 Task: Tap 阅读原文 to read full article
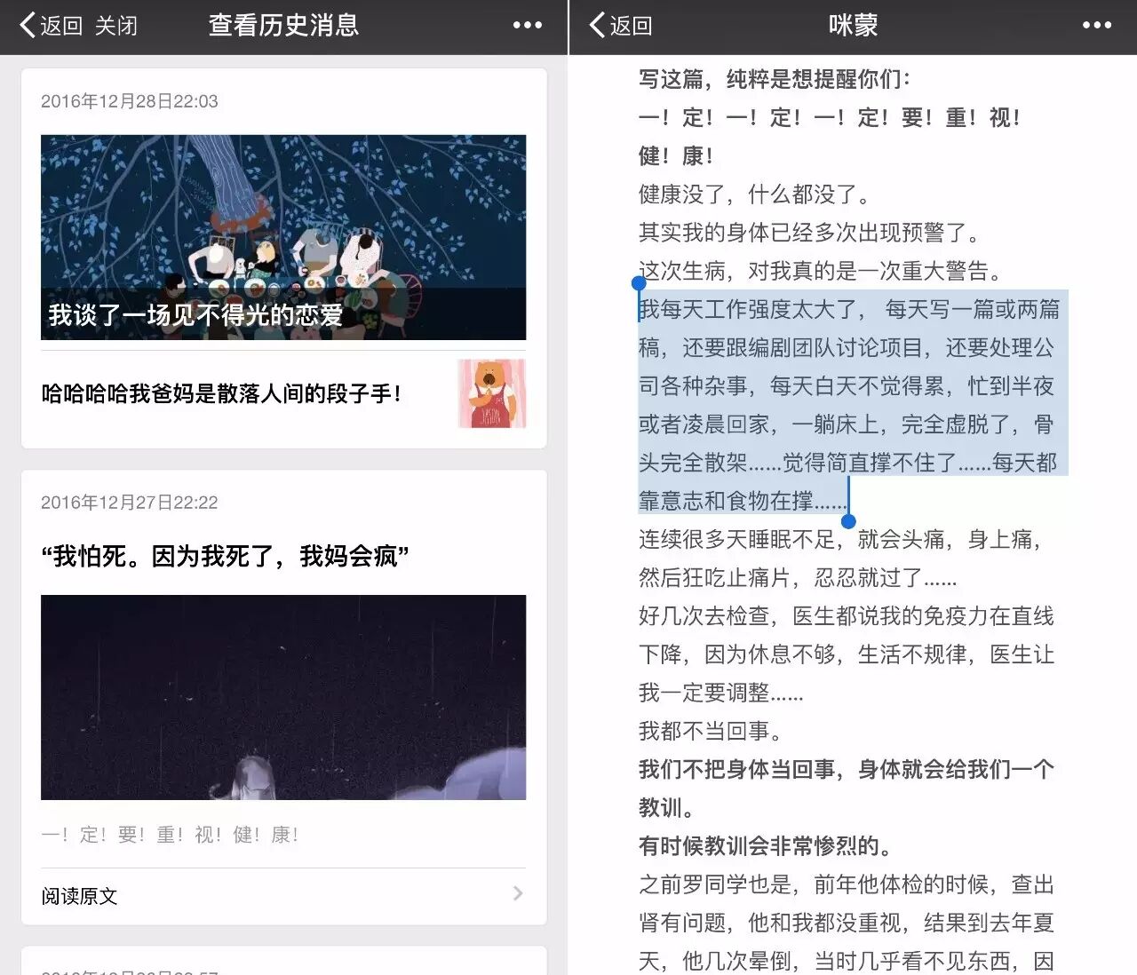pos(80,896)
